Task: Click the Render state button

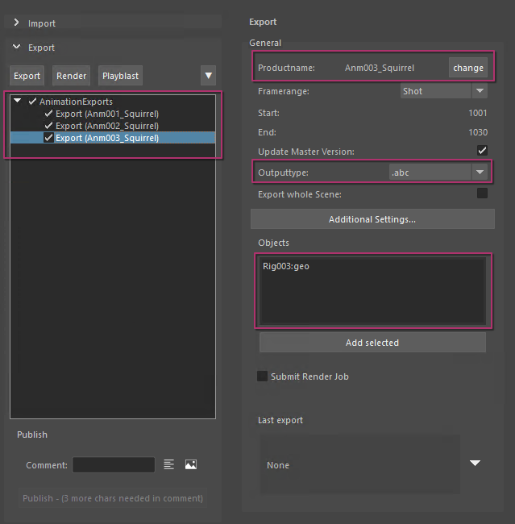Action: pos(71,76)
